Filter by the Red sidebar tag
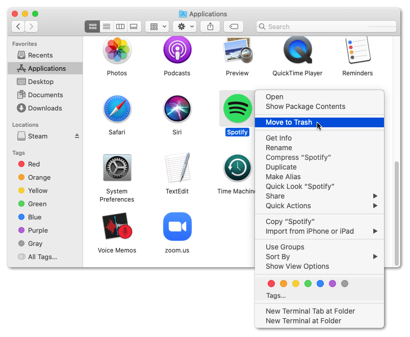The image size is (410, 337). tap(45, 164)
